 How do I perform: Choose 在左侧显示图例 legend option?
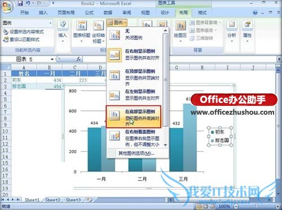point(135,95)
